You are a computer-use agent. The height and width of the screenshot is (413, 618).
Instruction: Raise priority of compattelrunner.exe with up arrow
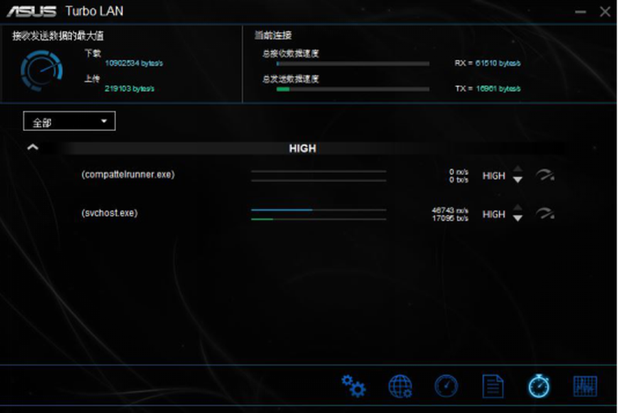tap(518, 170)
